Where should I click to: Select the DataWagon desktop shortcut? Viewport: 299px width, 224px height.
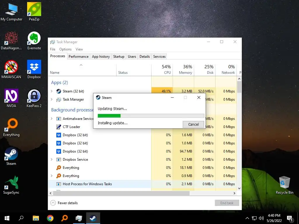tap(11, 41)
